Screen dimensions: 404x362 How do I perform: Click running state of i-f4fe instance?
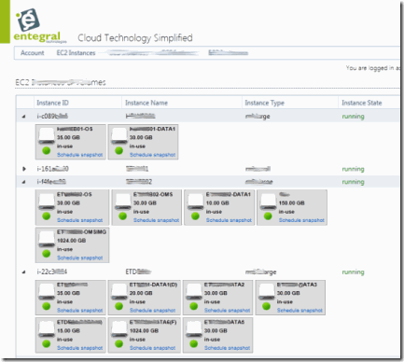pyautogui.click(x=353, y=182)
